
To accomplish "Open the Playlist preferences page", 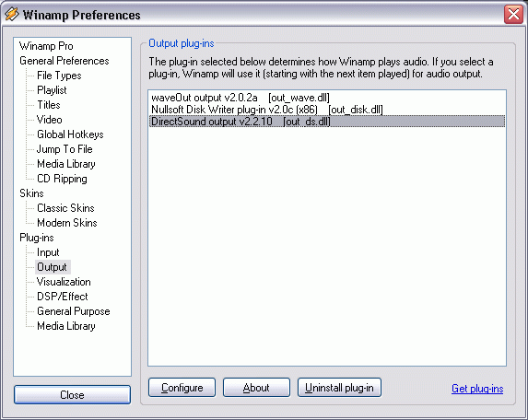I will [52, 90].
